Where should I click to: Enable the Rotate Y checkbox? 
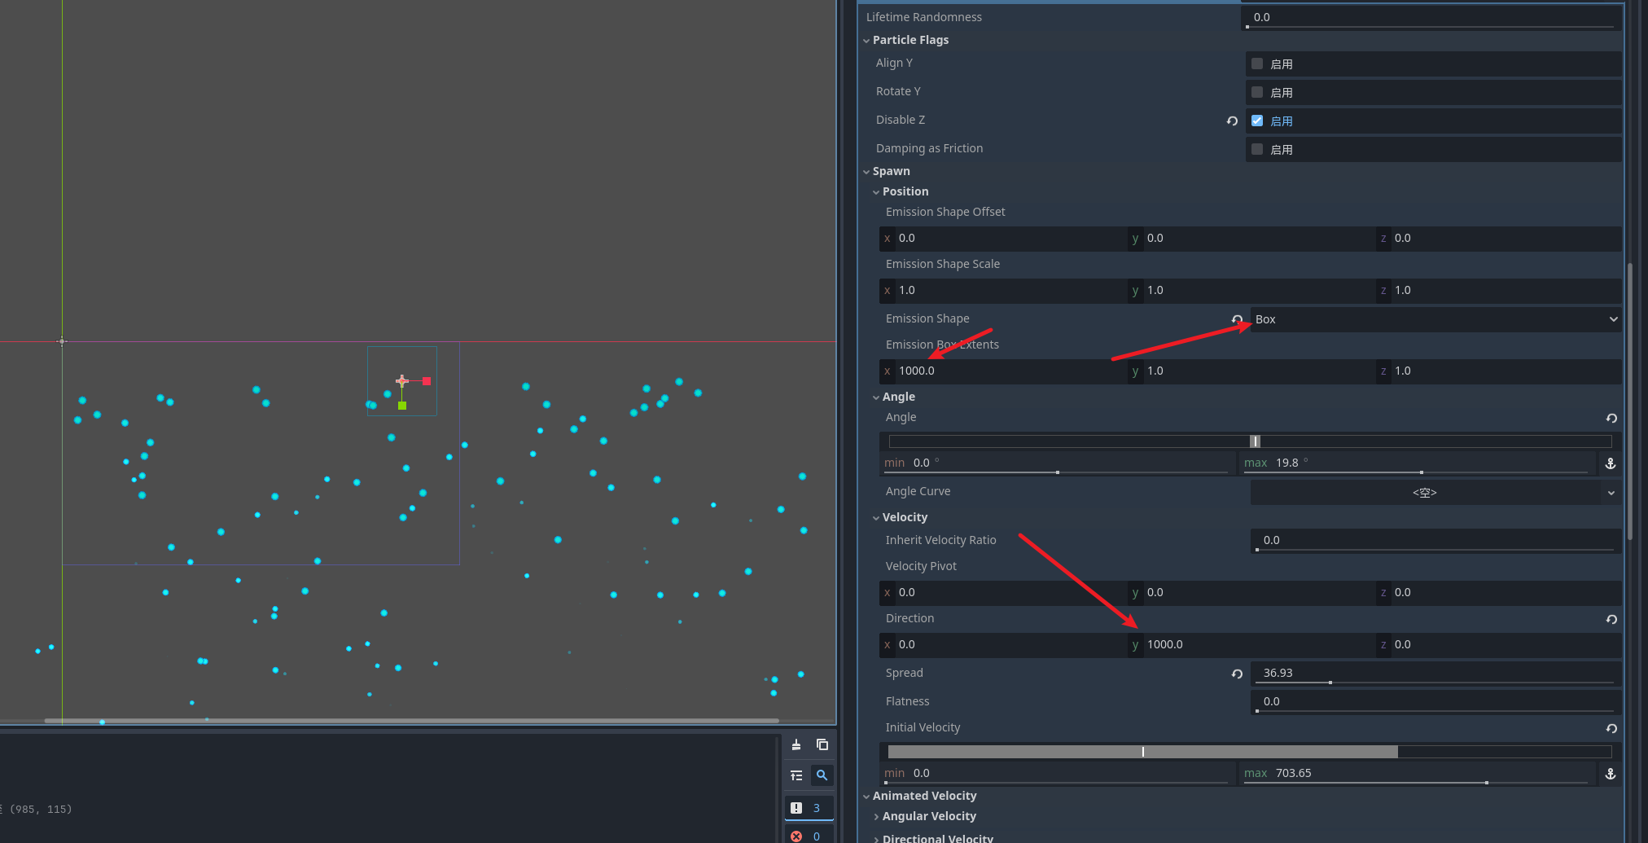coord(1257,92)
